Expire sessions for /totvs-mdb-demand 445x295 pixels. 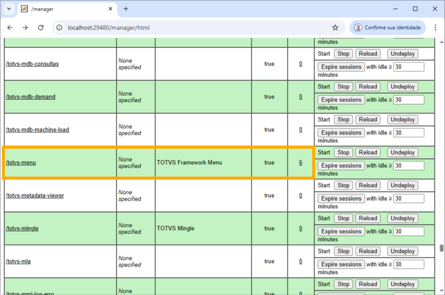pos(341,100)
